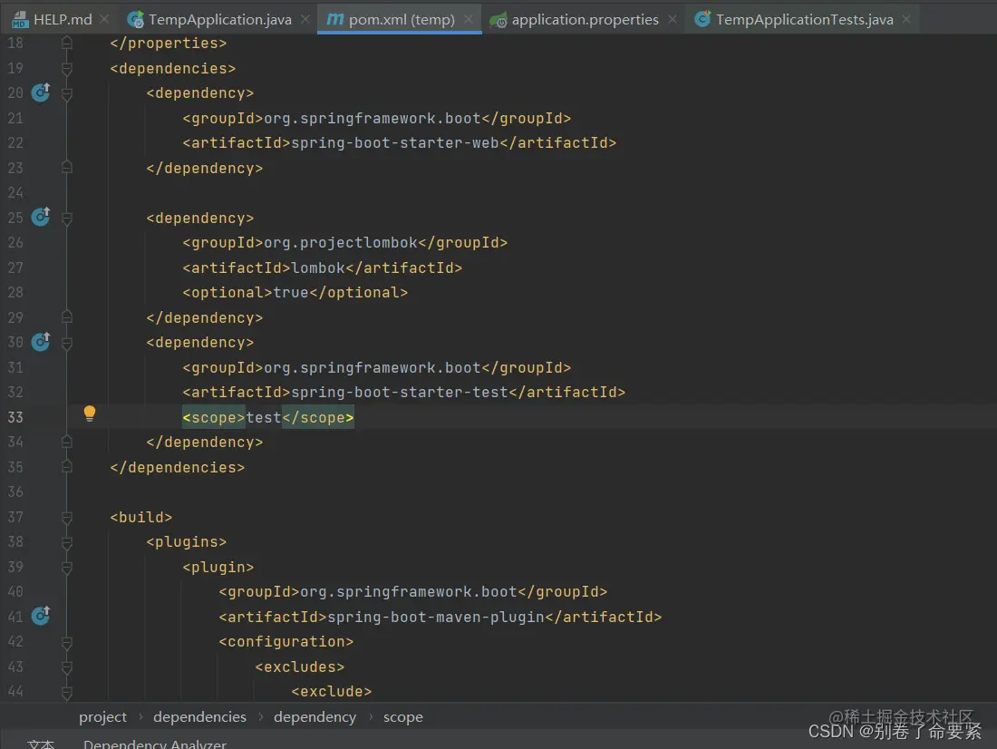This screenshot has height=749, width=997.
Task: Click the spring-boot-starter-web artifactId text
Action: 395,142
